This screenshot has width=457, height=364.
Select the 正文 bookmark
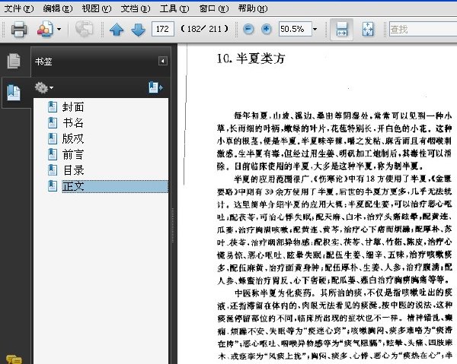coord(115,186)
